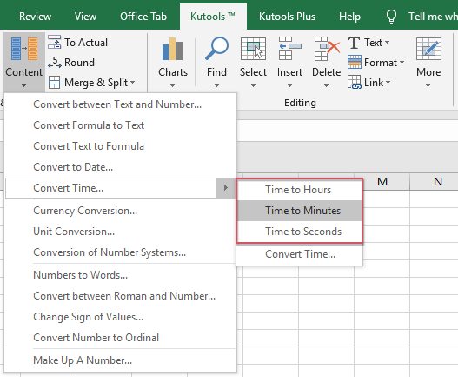
Task: Open the Charts bar graph icon
Action: (x=173, y=49)
